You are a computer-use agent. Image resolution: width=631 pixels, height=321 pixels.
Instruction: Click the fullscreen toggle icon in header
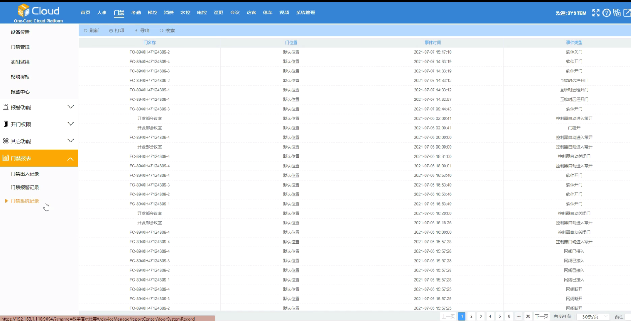[595, 13]
